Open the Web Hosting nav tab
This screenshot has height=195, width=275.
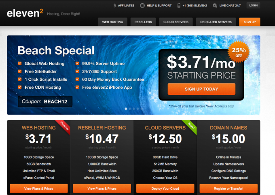pos(112,22)
